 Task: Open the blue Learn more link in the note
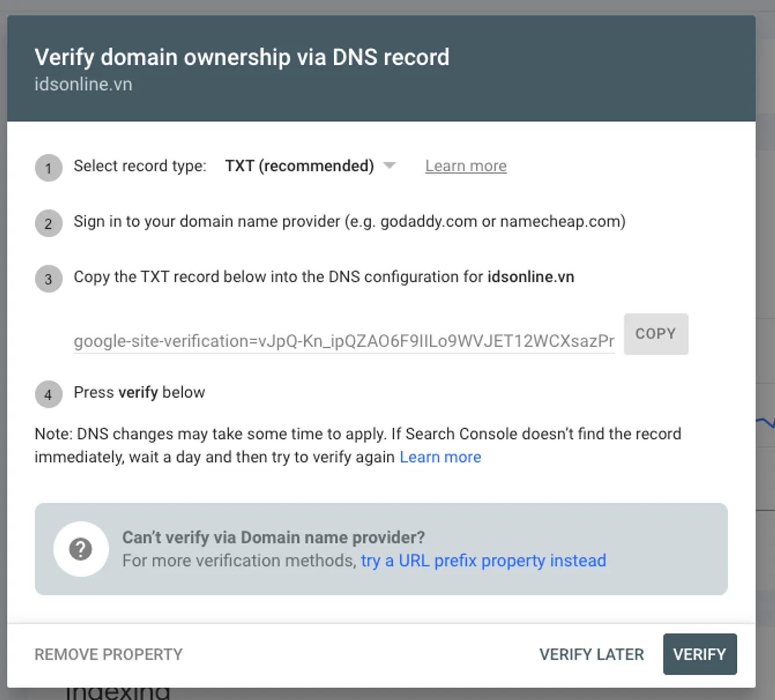pos(440,457)
